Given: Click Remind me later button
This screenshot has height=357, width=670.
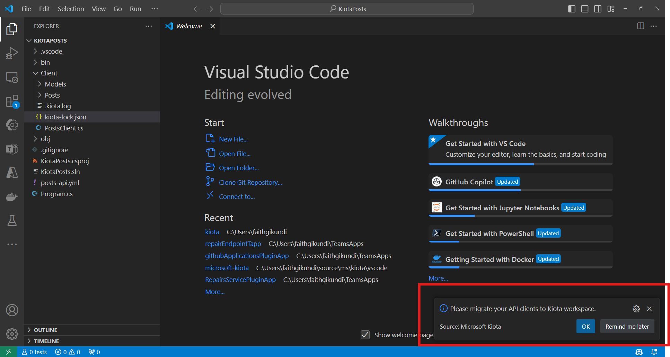Looking at the screenshot, I should click(627, 326).
